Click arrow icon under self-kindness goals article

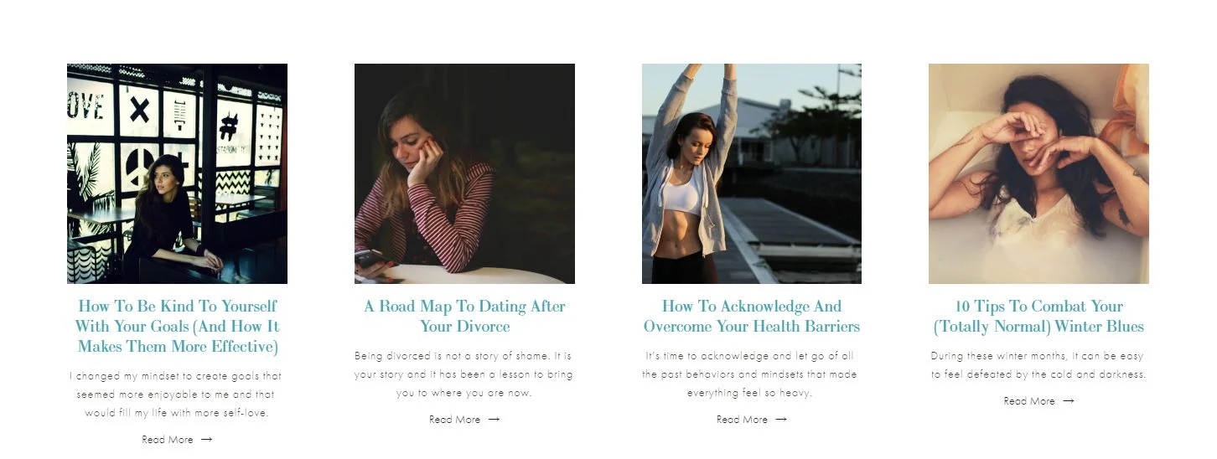click(x=207, y=440)
